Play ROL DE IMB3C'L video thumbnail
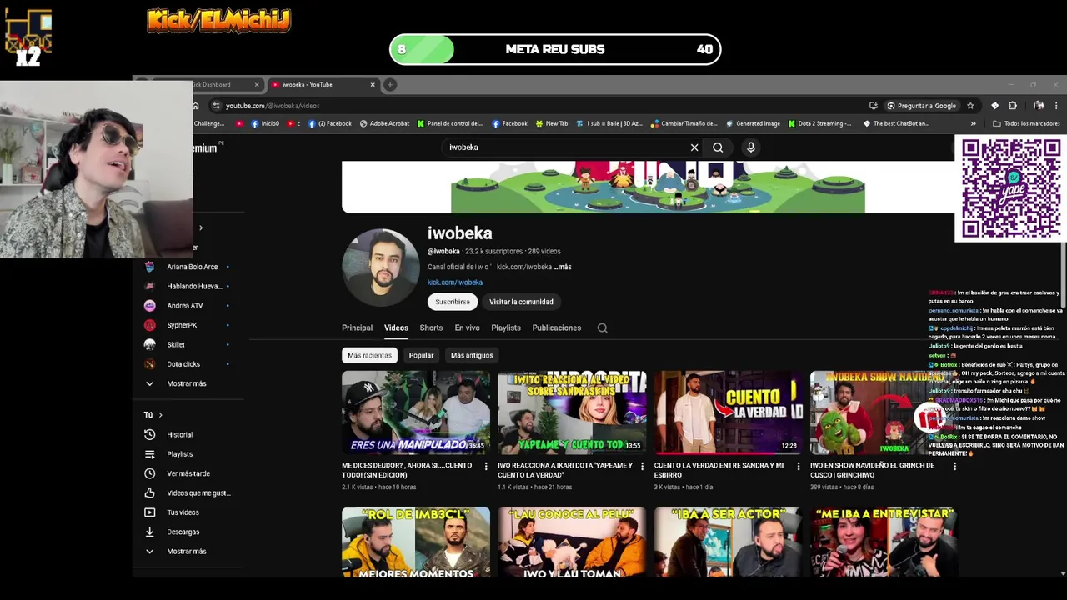1067x600 pixels. tap(416, 542)
